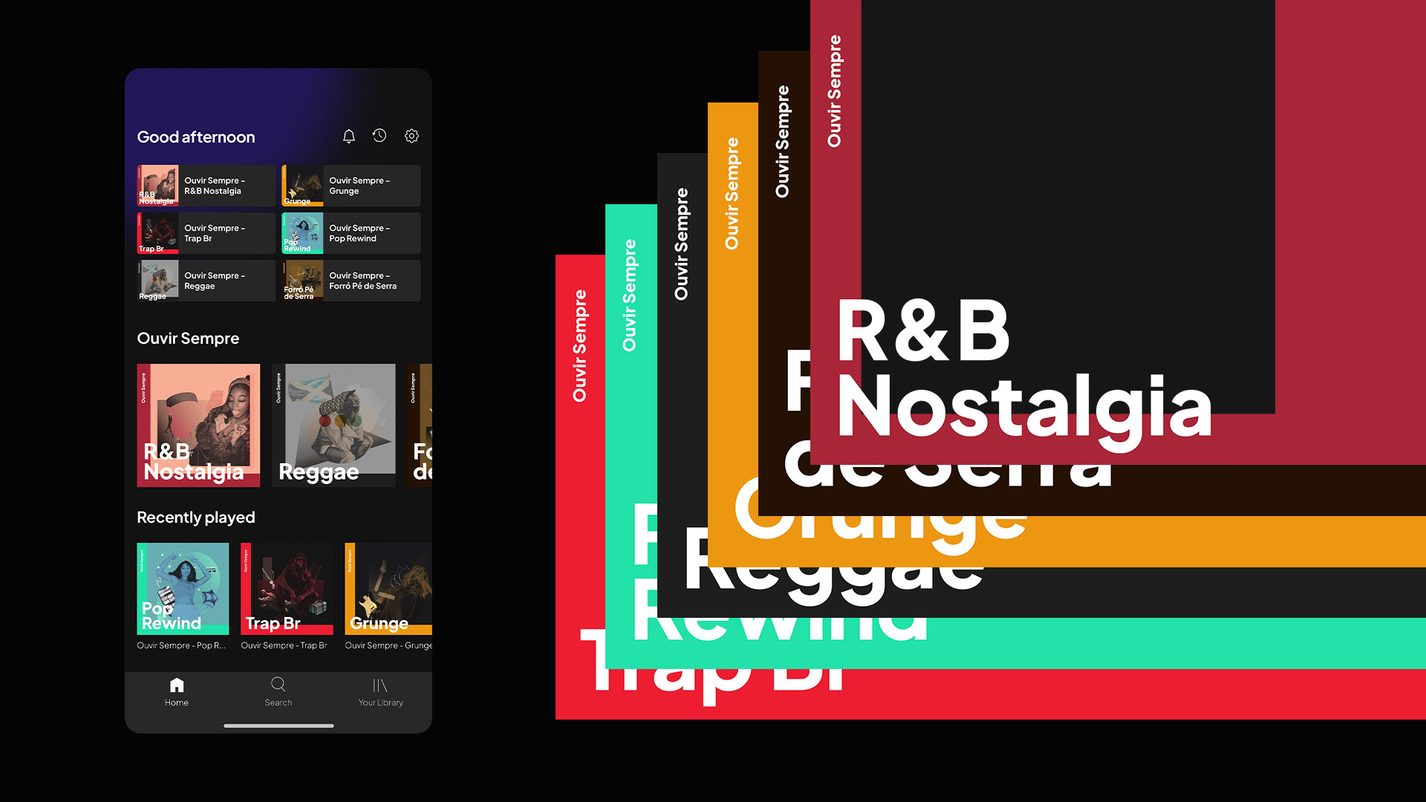The height and width of the screenshot is (802, 1426).
Task: Click the Pop Rewind thumbnail in shortcut grid
Action: 302,233
